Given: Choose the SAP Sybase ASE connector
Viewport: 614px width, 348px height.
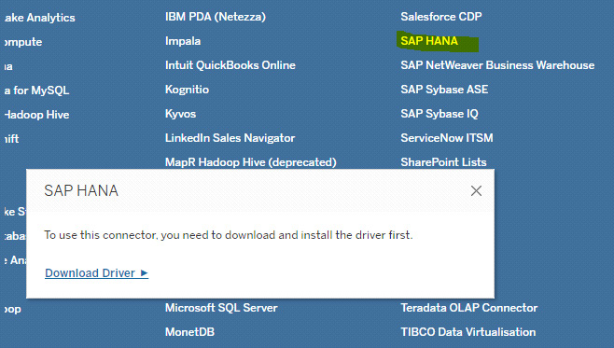Looking at the screenshot, I should 444,90.
